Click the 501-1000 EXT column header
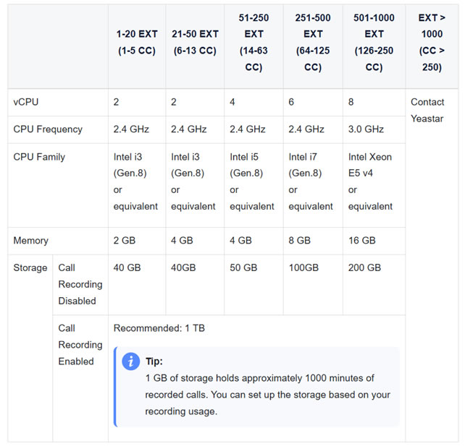 pyautogui.click(x=374, y=43)
